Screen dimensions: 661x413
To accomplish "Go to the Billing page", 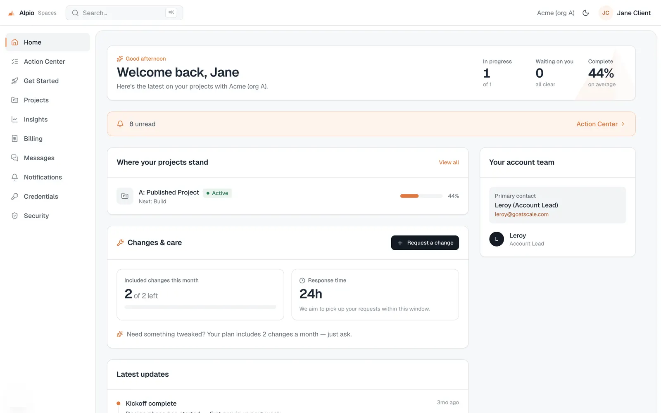I will tap(48, 139).
